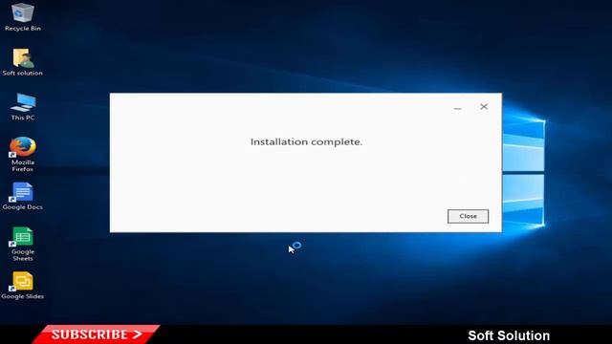Image resolution: width=612 pixels, height=344 pixels.
Task: Select the Mozilla Firefox shortcut icon
Action: coord(23,147)
